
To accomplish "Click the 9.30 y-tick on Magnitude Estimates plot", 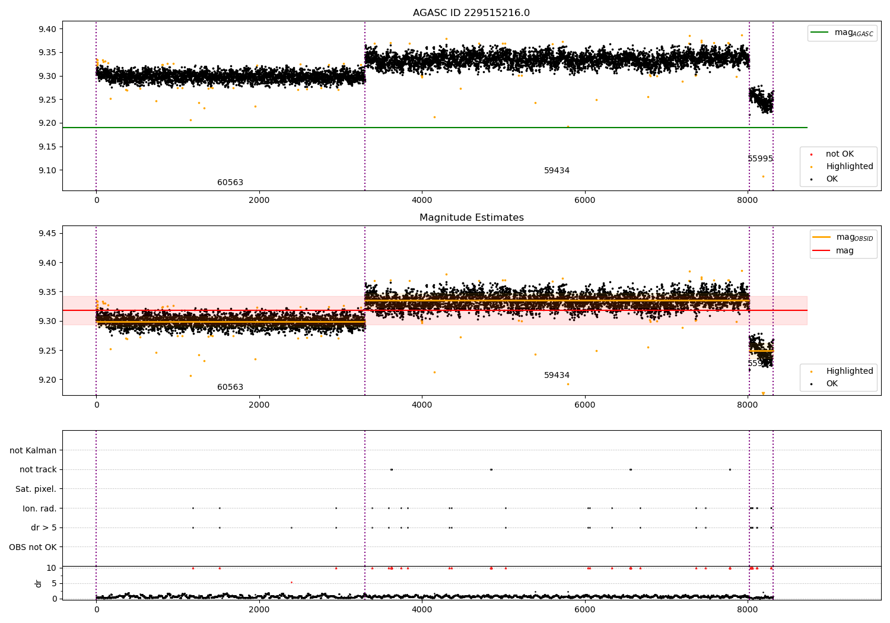I will tap(47, 321).
